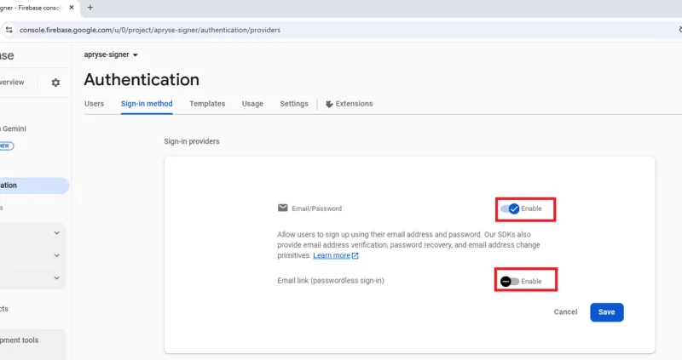The width and height of the screenshot is (682, 360).
Task: Click the NEW badge under Gemini
Action: [7, 146]
